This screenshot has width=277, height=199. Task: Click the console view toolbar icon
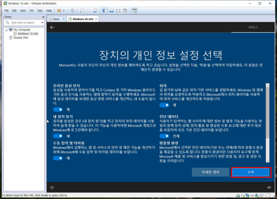134,11
